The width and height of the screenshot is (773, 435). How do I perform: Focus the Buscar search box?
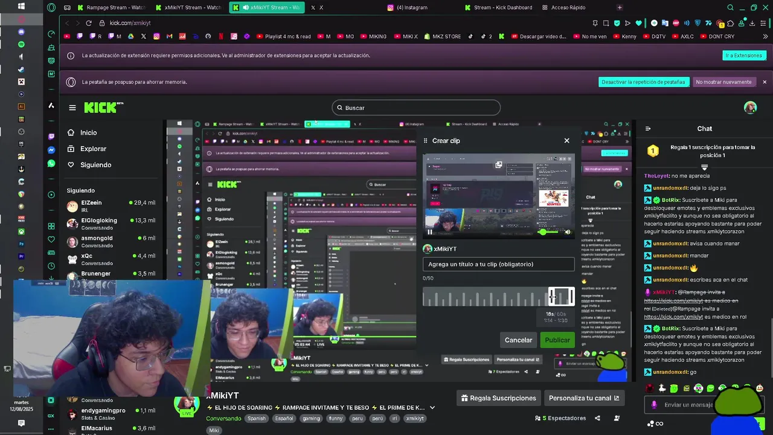click(416, 108)
